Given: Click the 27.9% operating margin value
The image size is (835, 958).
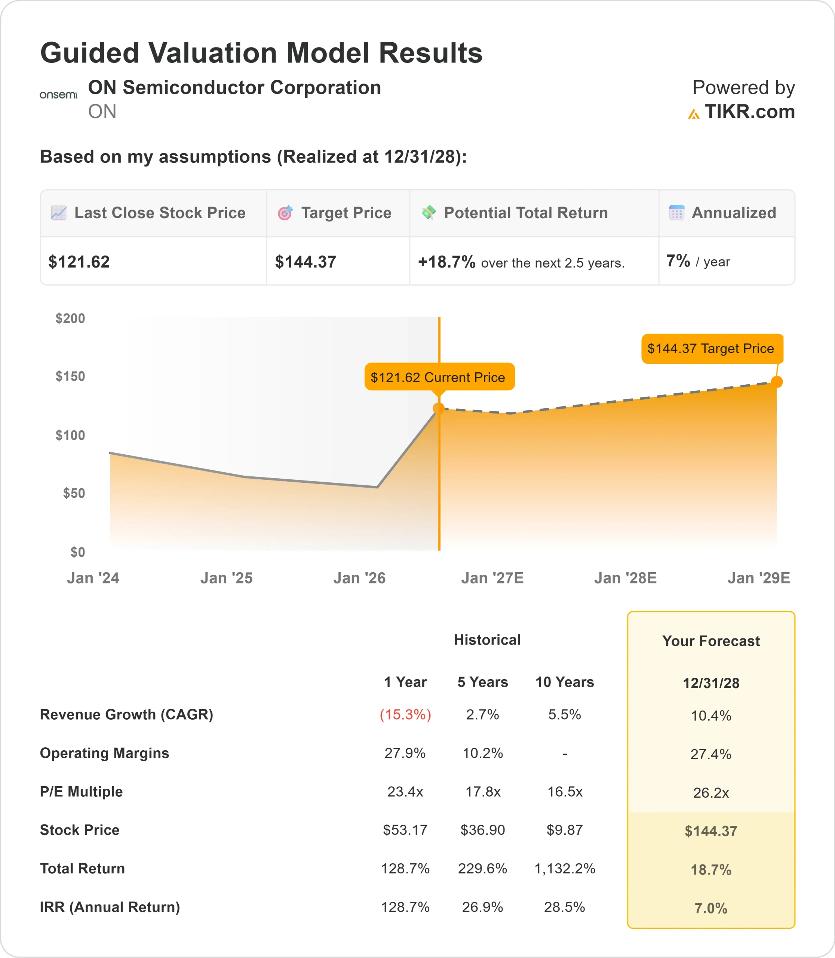Looking at the screenshot, I should click(x=405, y=753).
